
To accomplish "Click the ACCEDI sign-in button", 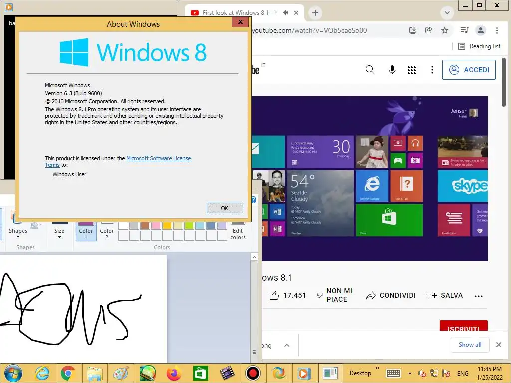I will [x=469, y=70].
